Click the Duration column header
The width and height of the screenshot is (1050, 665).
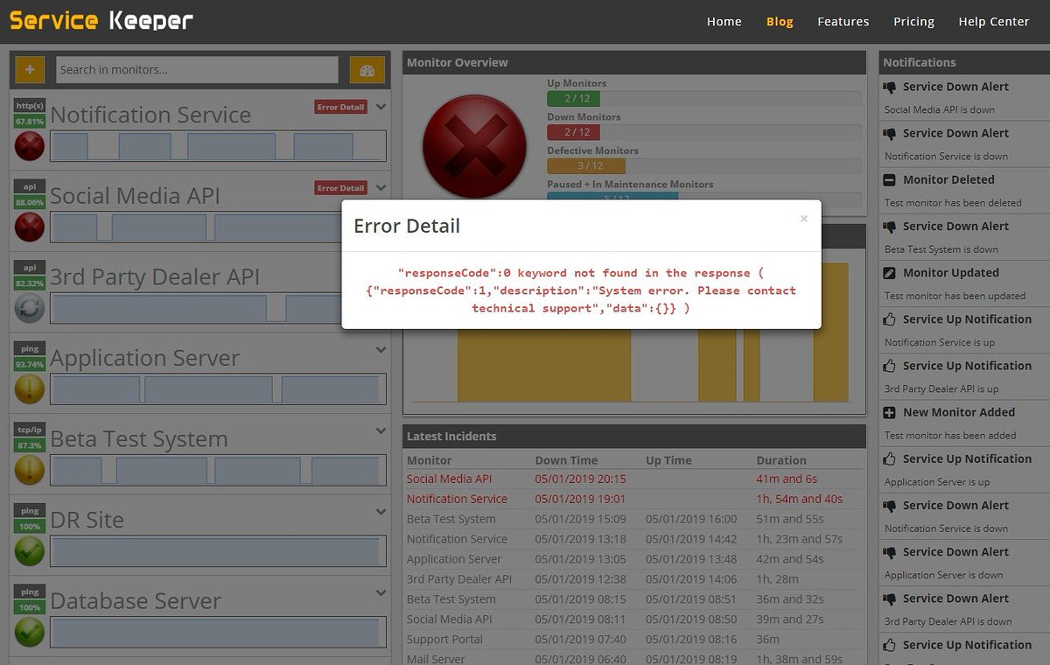781,460
